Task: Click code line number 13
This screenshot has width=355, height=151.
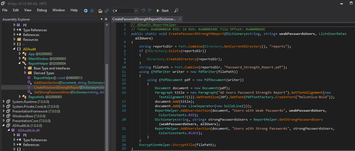Action: 124,80
